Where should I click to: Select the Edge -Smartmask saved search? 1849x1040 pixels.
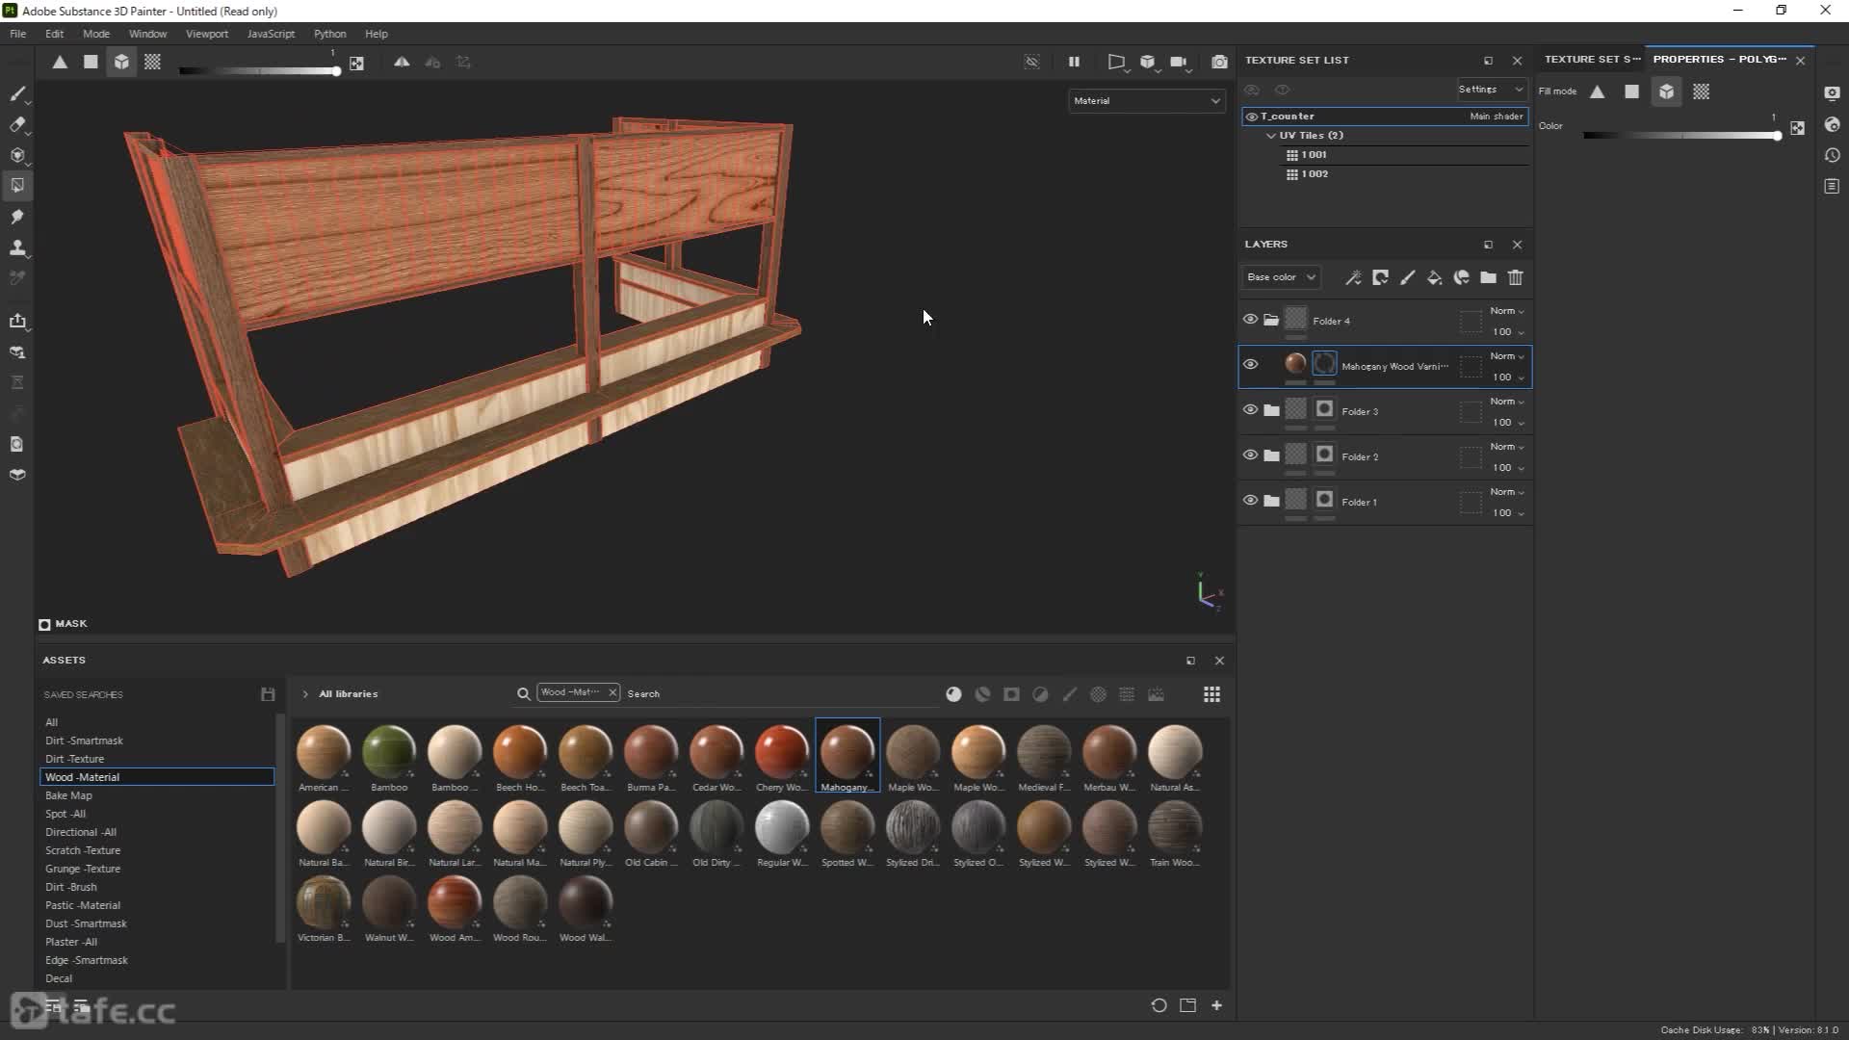[87, 960]
